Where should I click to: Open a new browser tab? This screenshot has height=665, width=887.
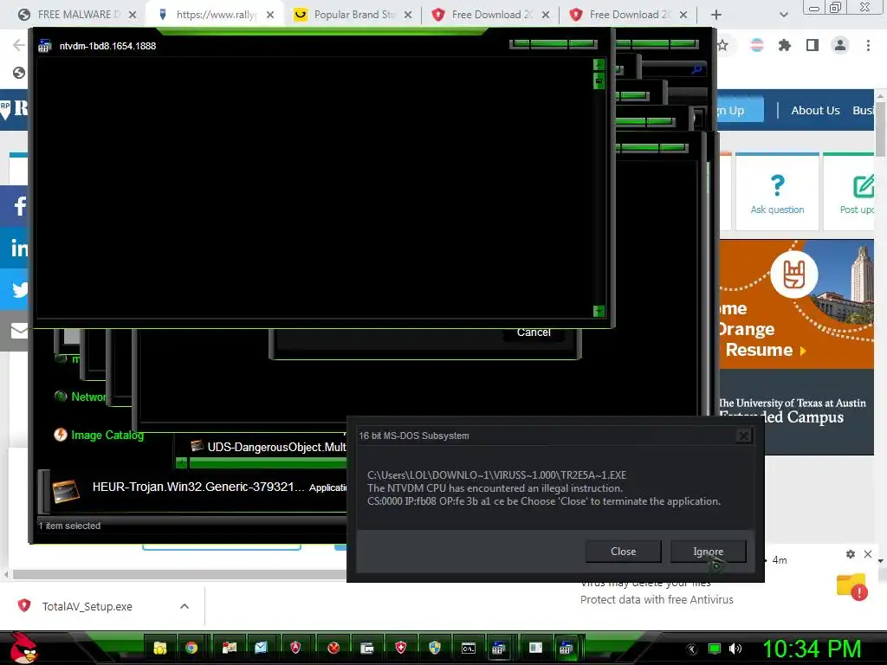pyautogui.click(x=715, y=15)
